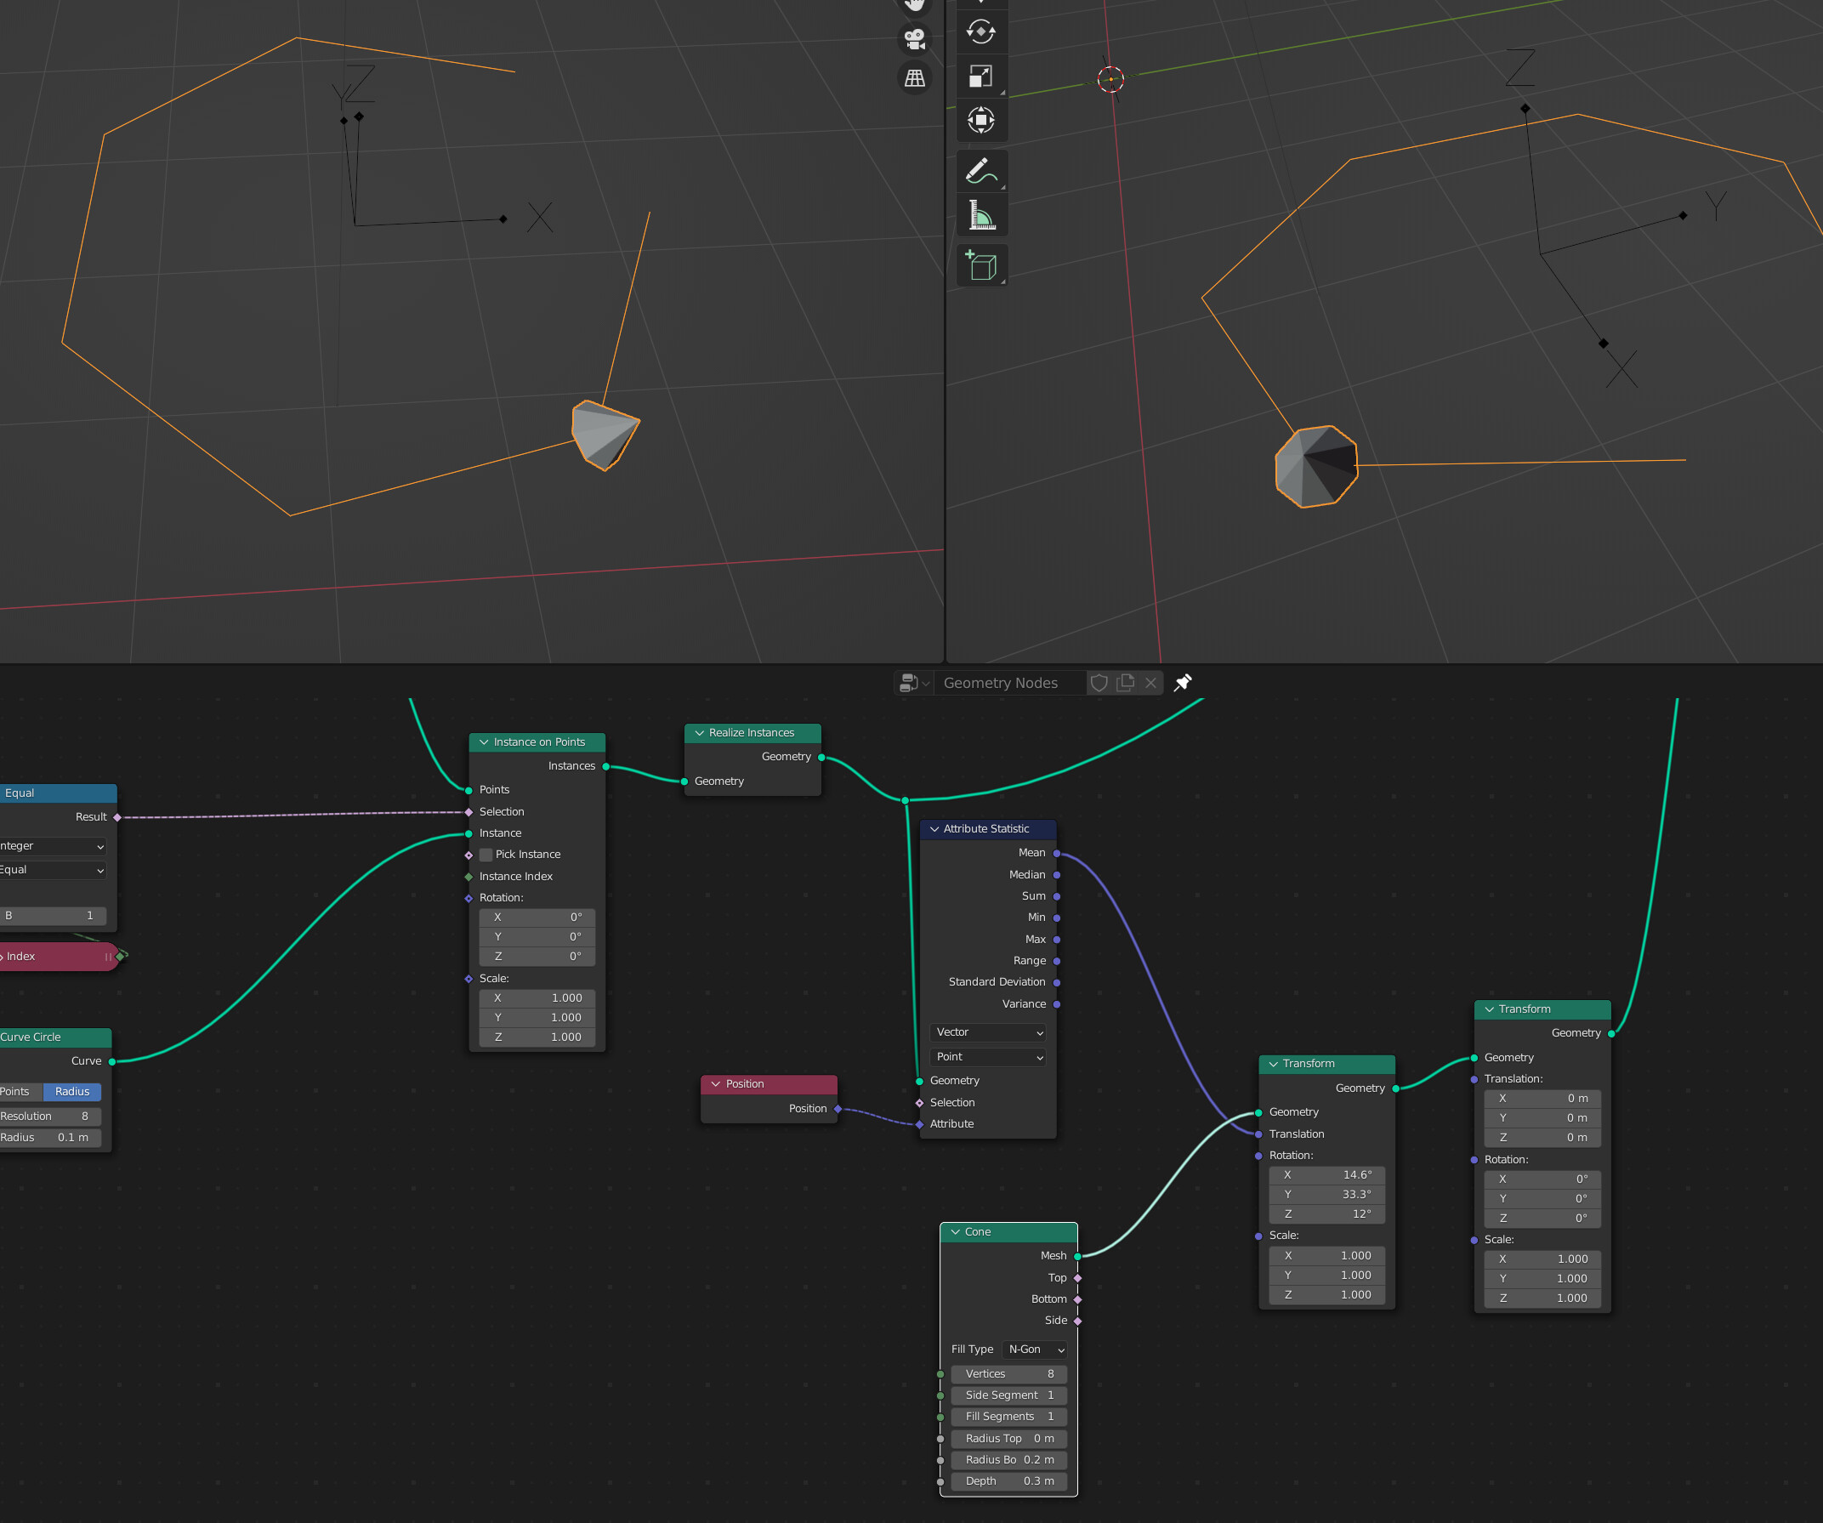Image resolution: width=1823 pixels, height=1523 pixels.
Task: Select the Transform tool icon
Action: (x=981, y=120)
